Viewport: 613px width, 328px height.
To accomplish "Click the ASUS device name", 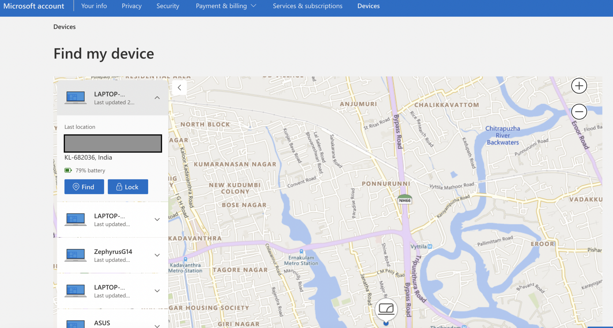I will point(102,323).
